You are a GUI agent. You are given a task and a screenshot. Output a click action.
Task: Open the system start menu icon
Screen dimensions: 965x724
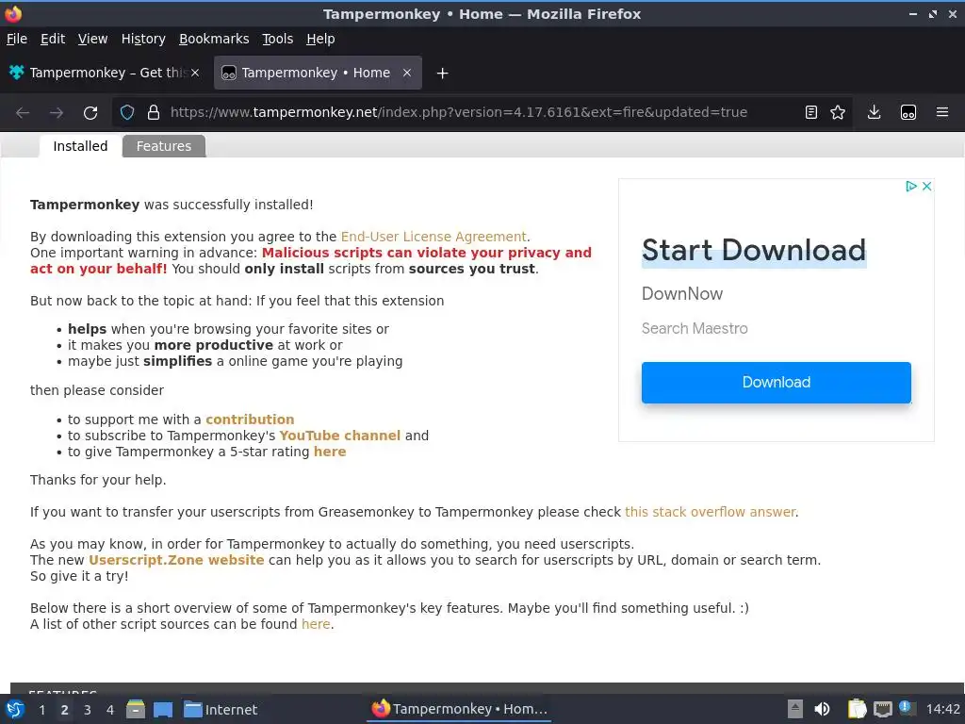[x=15, y=709]
